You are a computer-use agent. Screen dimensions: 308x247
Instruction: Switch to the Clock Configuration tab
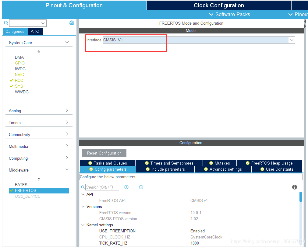pos(218,5)
